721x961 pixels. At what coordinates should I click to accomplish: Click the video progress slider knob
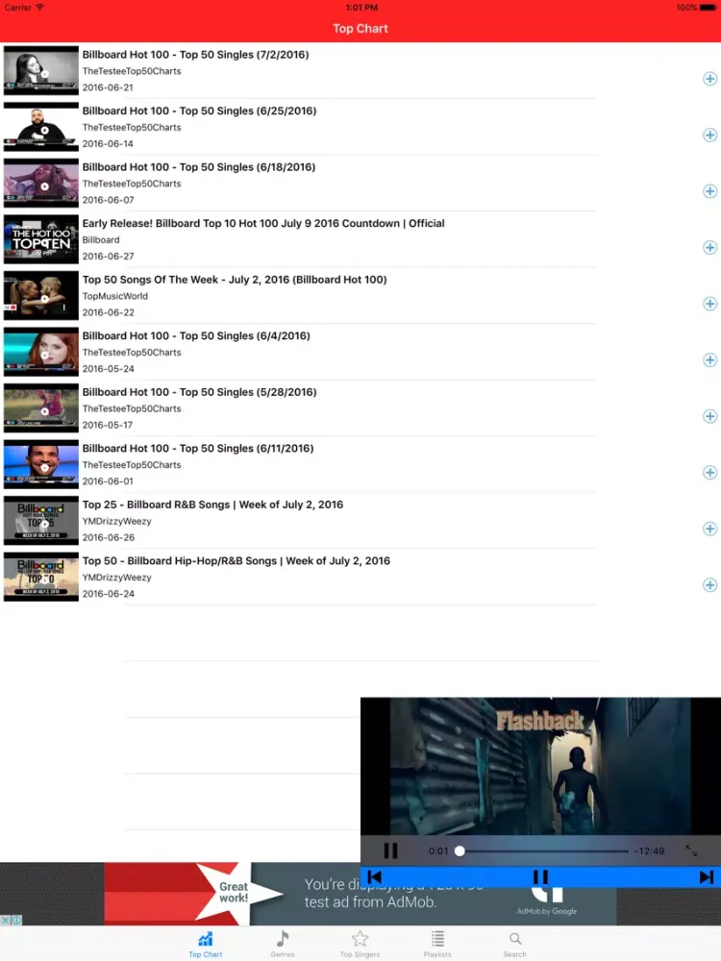(x=460, y=850)
